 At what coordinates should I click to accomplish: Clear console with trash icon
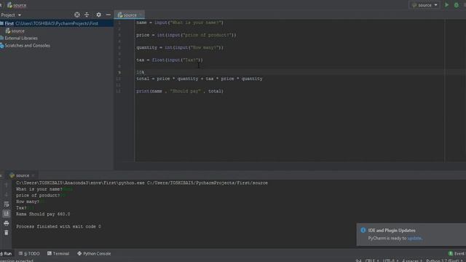pos(7,233)
